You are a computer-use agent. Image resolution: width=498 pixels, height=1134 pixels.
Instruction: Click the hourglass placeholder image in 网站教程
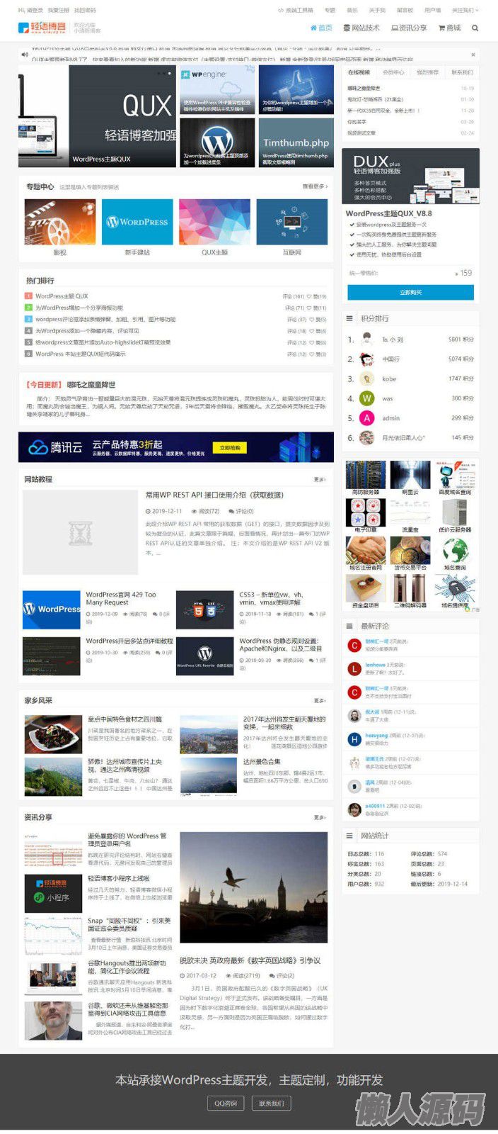[80, 532]
